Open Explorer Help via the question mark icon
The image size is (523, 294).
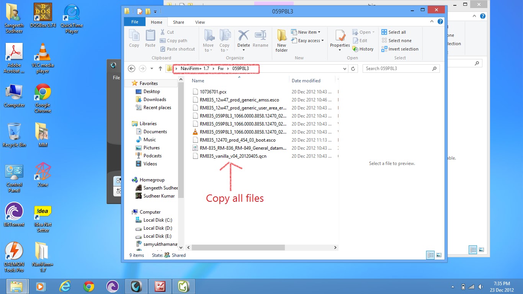pyautogui.click(x=440, y=22)
